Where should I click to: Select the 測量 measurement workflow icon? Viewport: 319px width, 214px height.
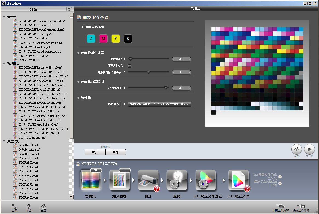pyautogui.click(x=148, y=180)
